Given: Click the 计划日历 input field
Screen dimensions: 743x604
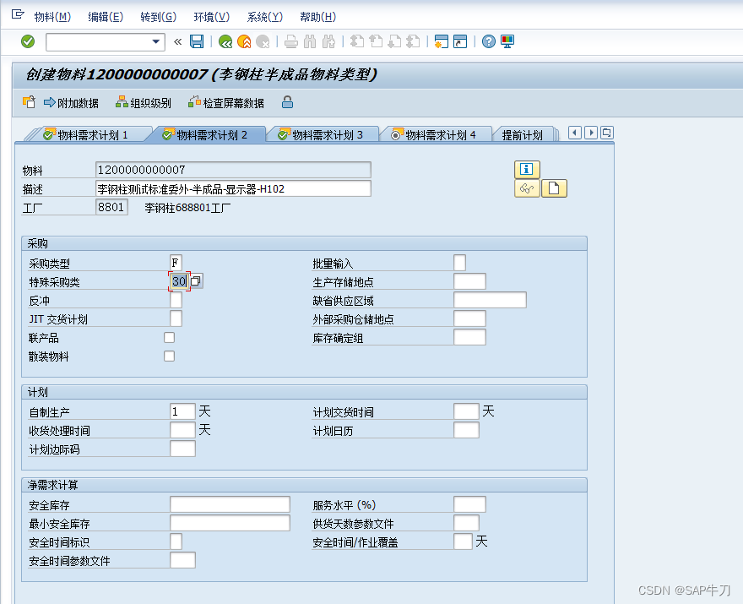Looking at the screenshot, I should tap(466, 430).
